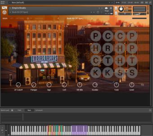The width and height of the screenshot is (153, 136).
Task: Click small icon right of Level knob
Action: (142, 85)
